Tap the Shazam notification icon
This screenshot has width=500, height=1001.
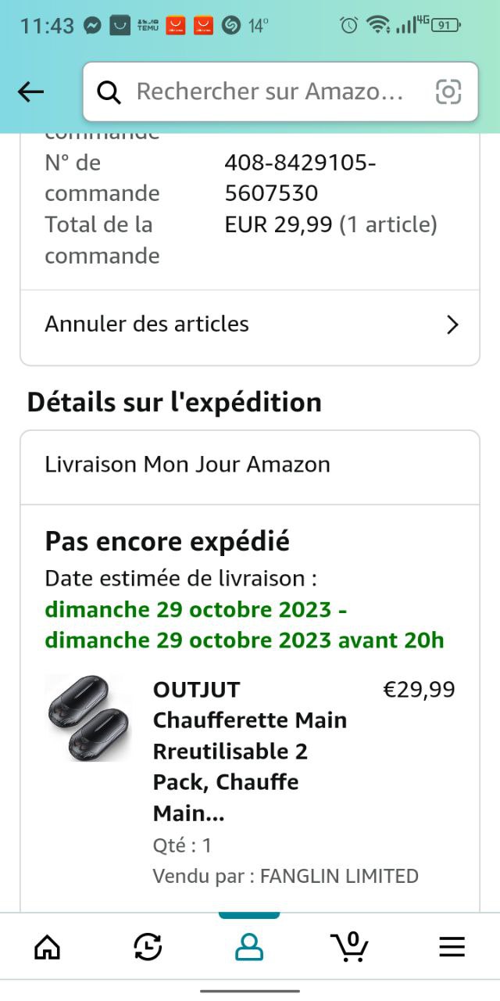230,25
